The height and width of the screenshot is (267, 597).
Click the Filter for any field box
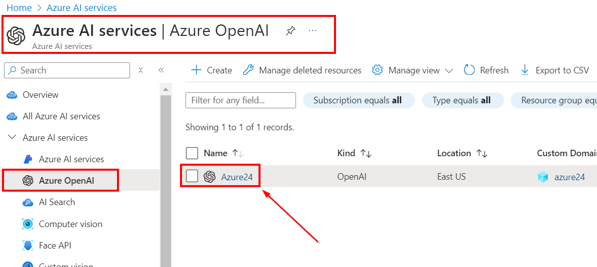click(240, 100)
